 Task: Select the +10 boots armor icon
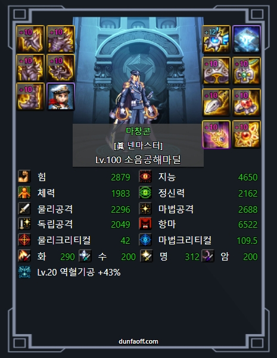pos(30,97)
